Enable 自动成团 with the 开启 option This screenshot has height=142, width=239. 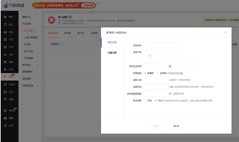(145, 100)
